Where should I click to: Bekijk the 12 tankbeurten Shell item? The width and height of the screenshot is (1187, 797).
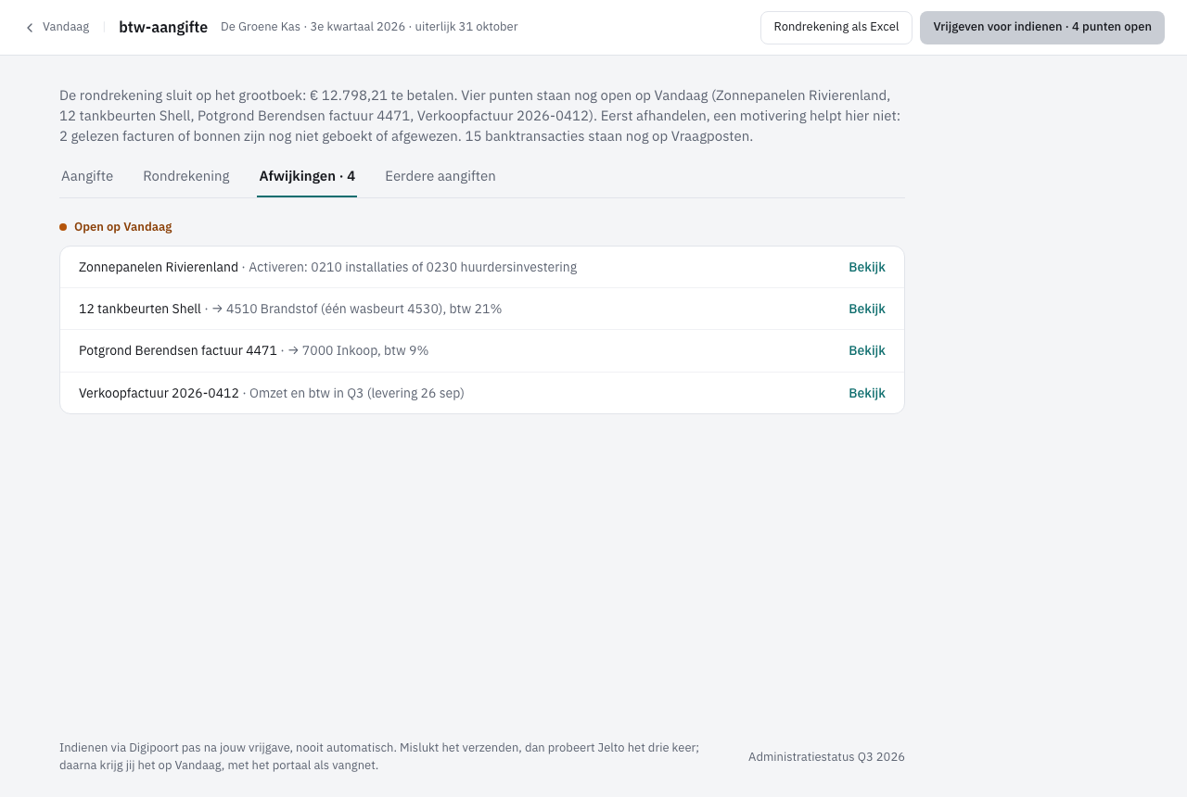[x=867, y=309]
